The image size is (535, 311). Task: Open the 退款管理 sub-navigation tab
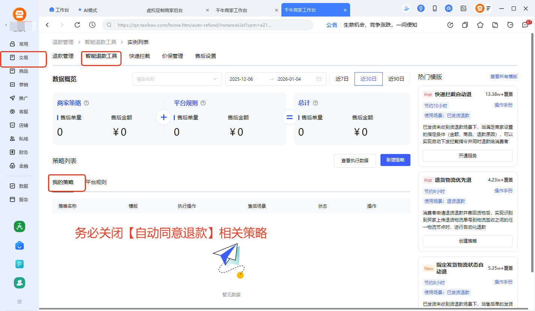click(63, 56)
